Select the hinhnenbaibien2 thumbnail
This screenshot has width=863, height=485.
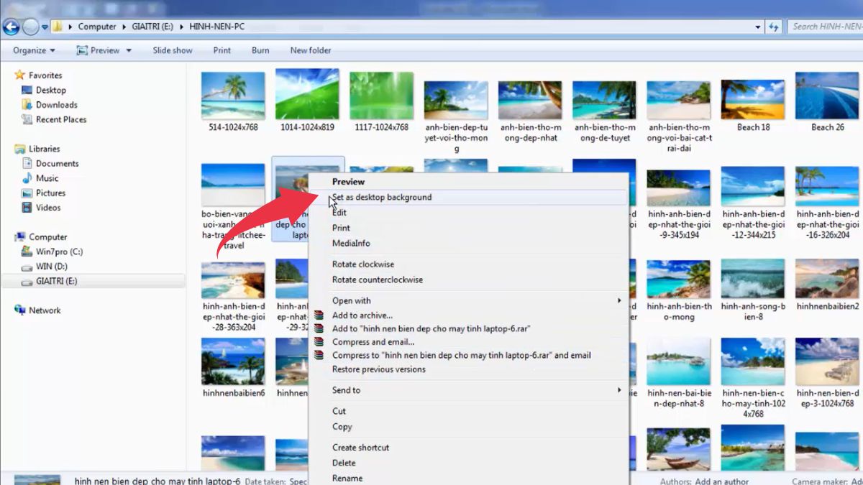827,279
